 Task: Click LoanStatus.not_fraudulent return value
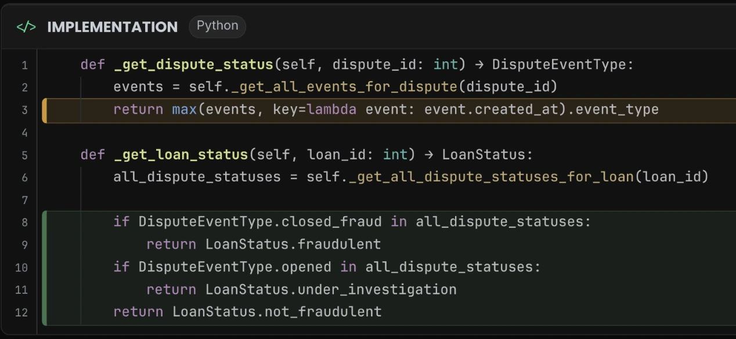point(277,312)
